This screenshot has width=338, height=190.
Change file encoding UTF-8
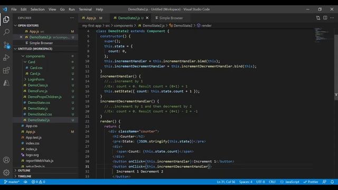point(260,182)
